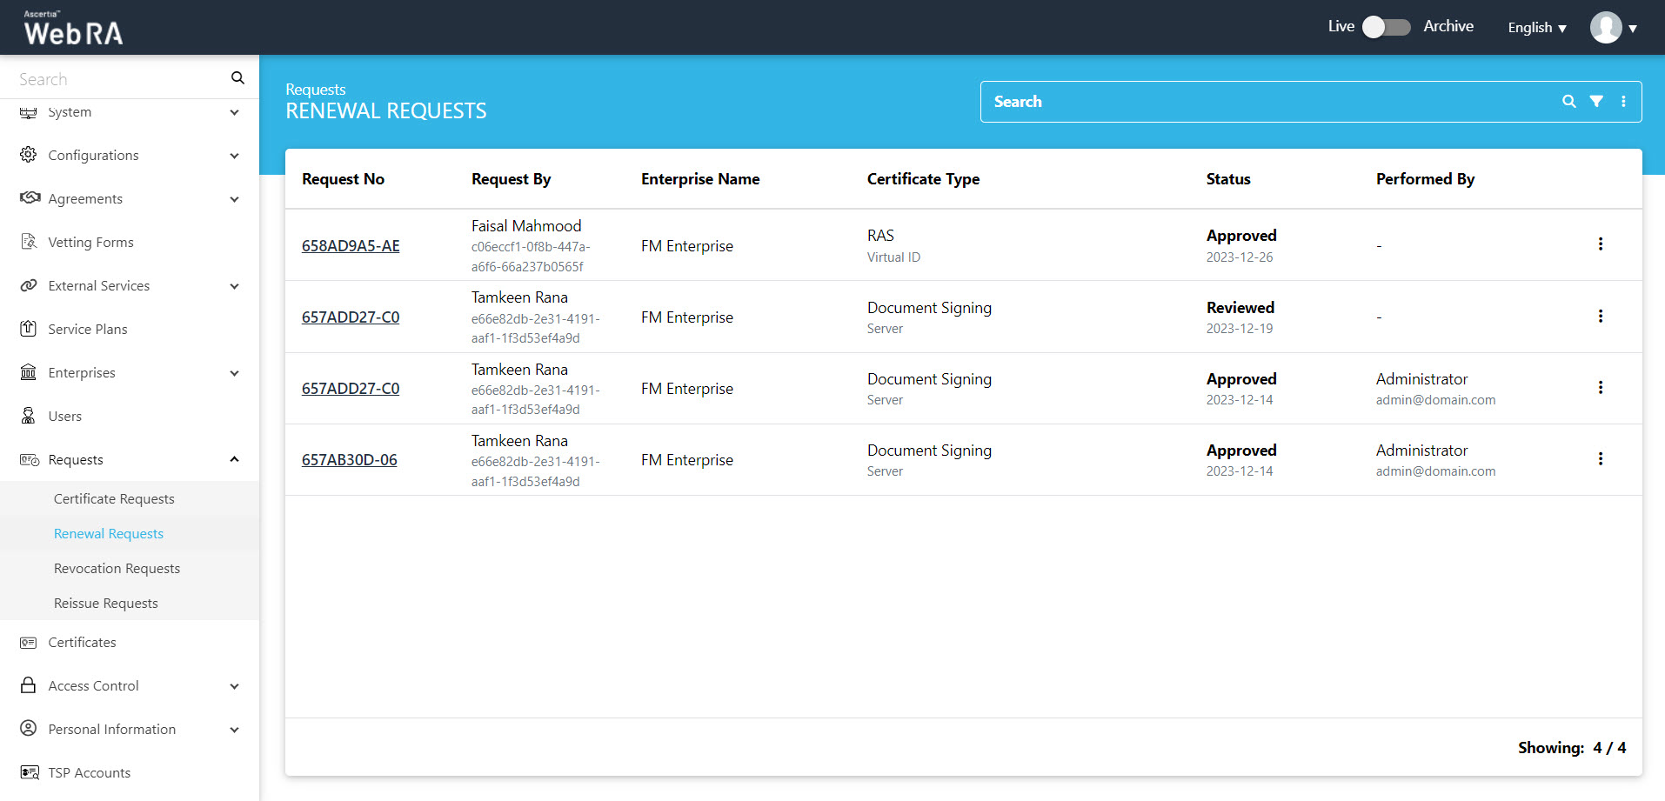The width and height of the screenshot is (1665, 801).
Task: Click the filter funnel icon in search bar
Action: point(1596,102)
